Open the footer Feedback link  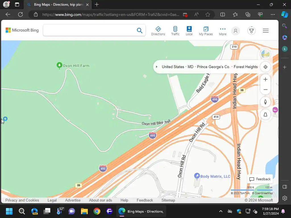click(145, 200)
